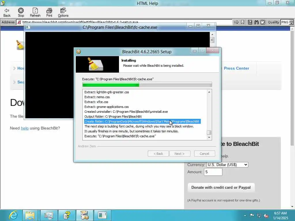Select log line 'Extract: lightdm-gtk-greeter.css'

(x=107, y=92)
